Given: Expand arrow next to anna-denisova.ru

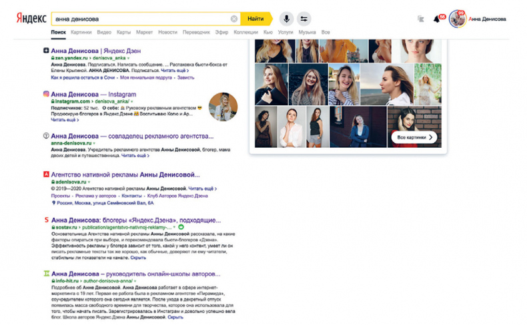Looking at the screenshot, I should click(94, 143).
